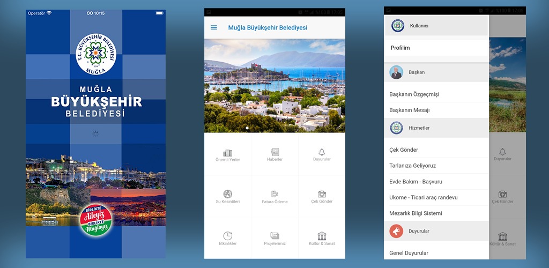Select Genel Duyurular menu entry

436,253
